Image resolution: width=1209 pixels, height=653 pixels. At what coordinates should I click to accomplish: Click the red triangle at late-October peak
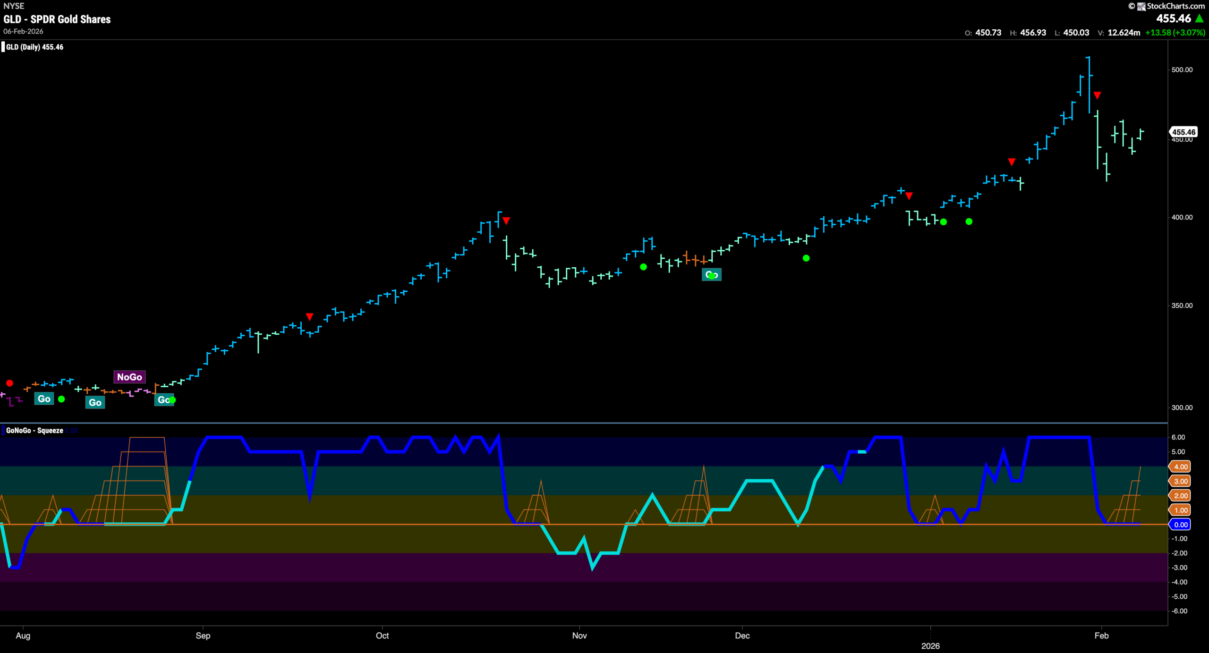pyautogui.click(x=506, y=220)
